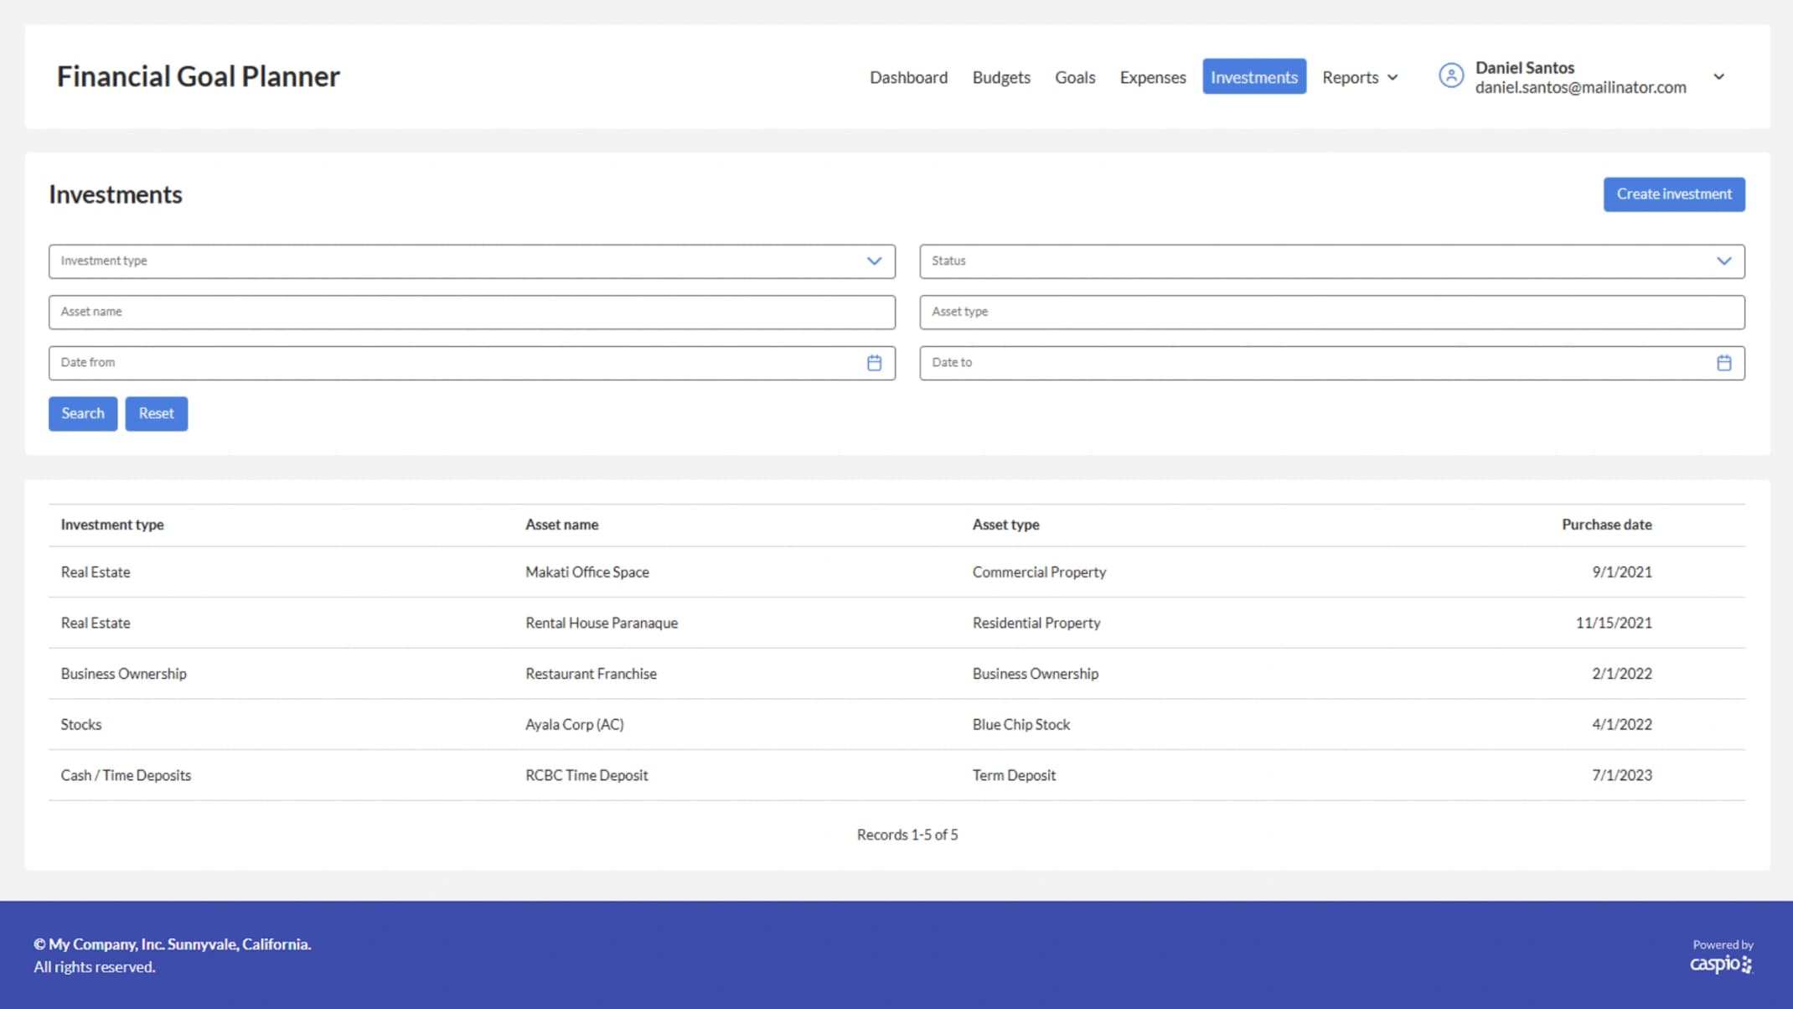Sort by Asset name column header

[561, 525]
